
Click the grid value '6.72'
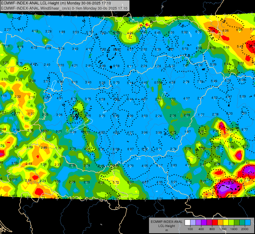[198, 31]
